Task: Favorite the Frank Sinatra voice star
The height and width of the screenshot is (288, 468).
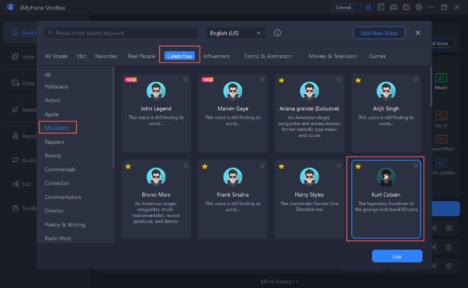Action: click(x=262, y=165)
